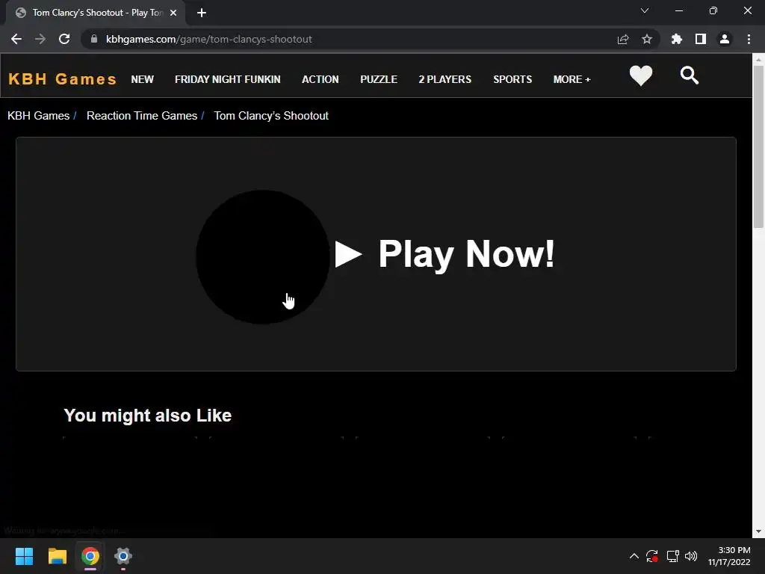The height and width of the screenshot is (574, 765).
Task: Open the Chrome three-dot menu
Action: click(x=749, y=39)
